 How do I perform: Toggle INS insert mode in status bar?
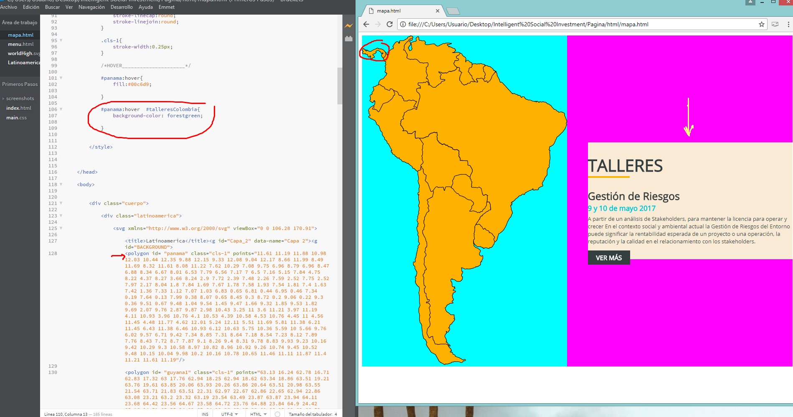coord(205,414)
